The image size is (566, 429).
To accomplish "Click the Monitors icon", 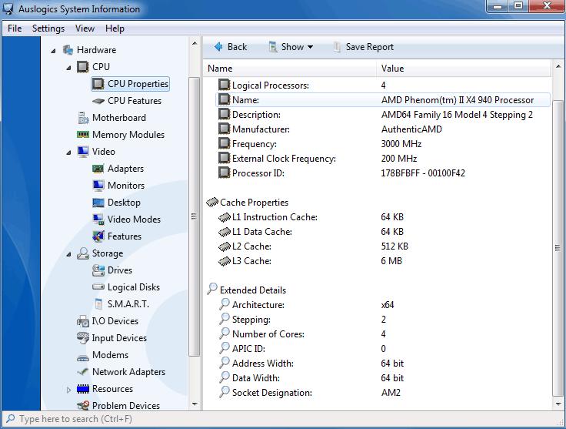I will 98,186.
